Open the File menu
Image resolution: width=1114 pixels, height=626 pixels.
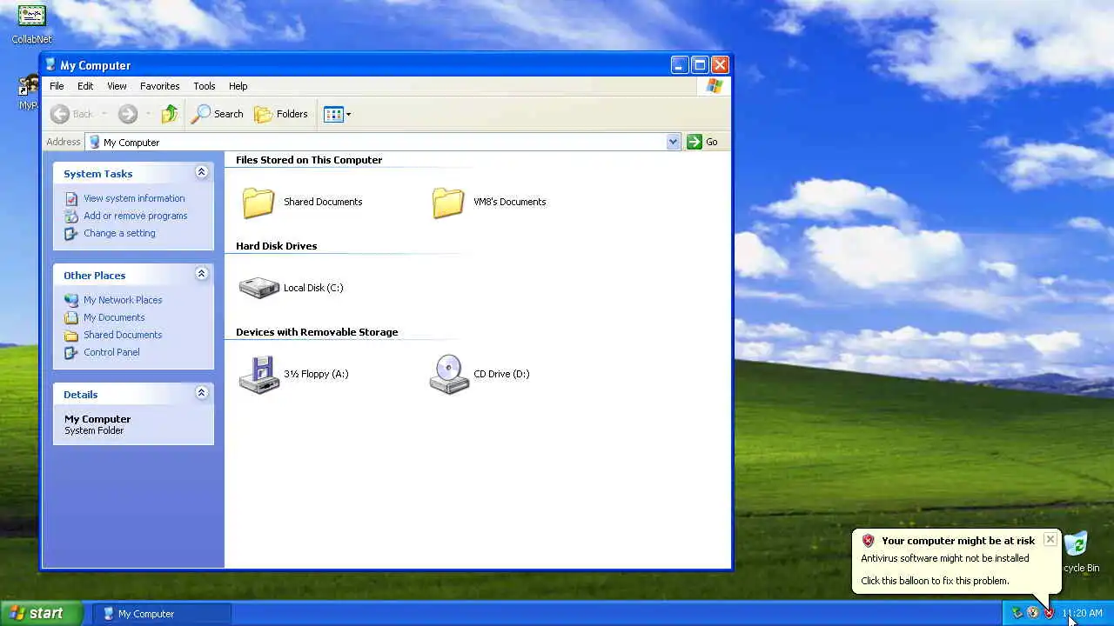57,86
